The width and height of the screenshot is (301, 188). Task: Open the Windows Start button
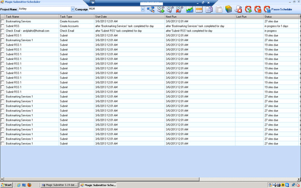tap(7, 185)
